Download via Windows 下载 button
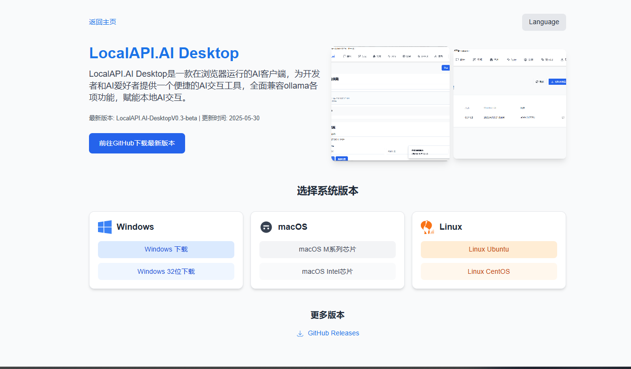This screenshot has height=369, width=631. pyautogui.click(x=166, y=250)
